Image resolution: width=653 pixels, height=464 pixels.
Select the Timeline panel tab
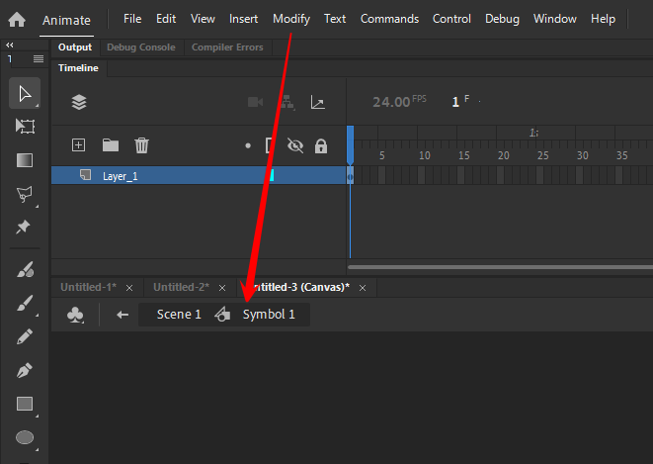pos(78,68)
